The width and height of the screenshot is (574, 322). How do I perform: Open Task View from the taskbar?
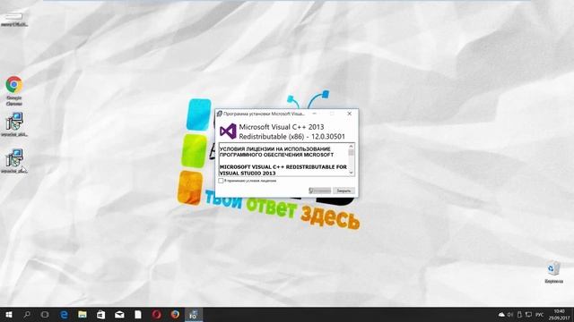(x=45, y=314)
